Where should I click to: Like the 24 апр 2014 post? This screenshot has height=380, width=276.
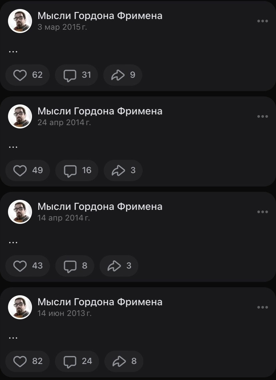coord(28,170)
